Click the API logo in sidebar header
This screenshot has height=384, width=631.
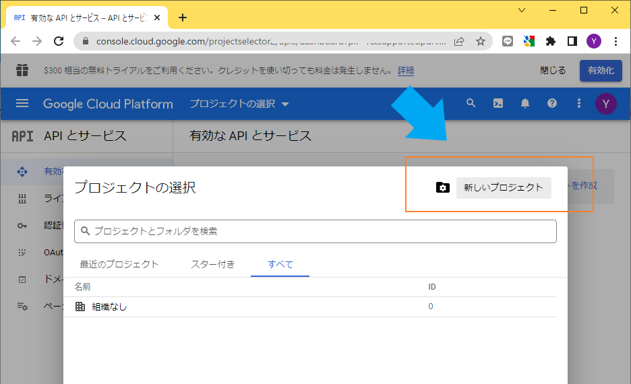tap(22, 136)
